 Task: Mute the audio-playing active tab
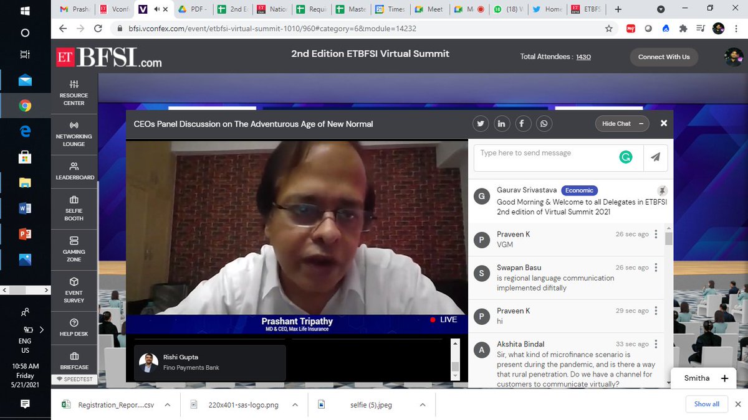(x=156, y=9)
